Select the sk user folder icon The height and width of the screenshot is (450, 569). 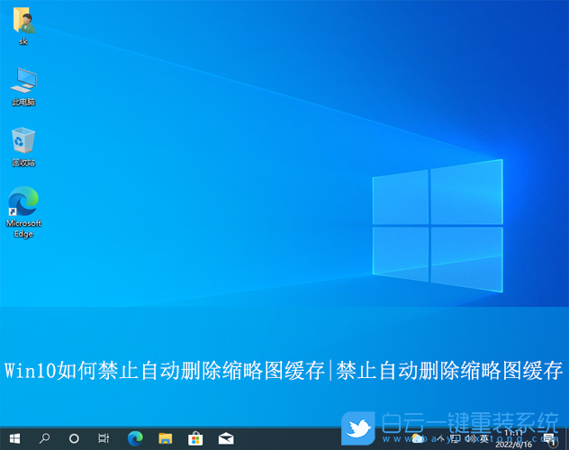23,25
